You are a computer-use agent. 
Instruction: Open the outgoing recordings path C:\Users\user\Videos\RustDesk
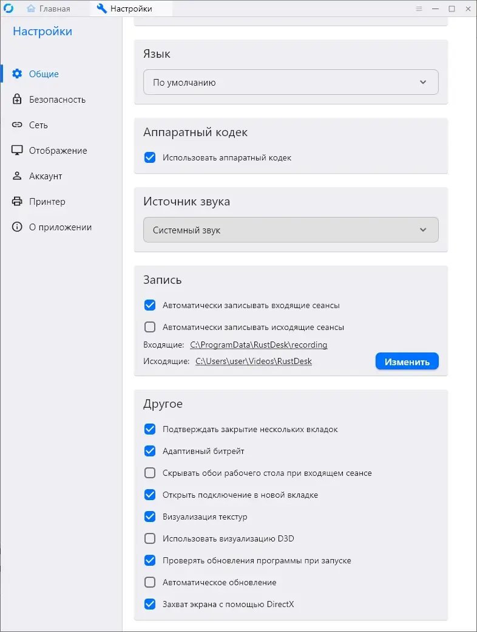[x=254, y=361]
